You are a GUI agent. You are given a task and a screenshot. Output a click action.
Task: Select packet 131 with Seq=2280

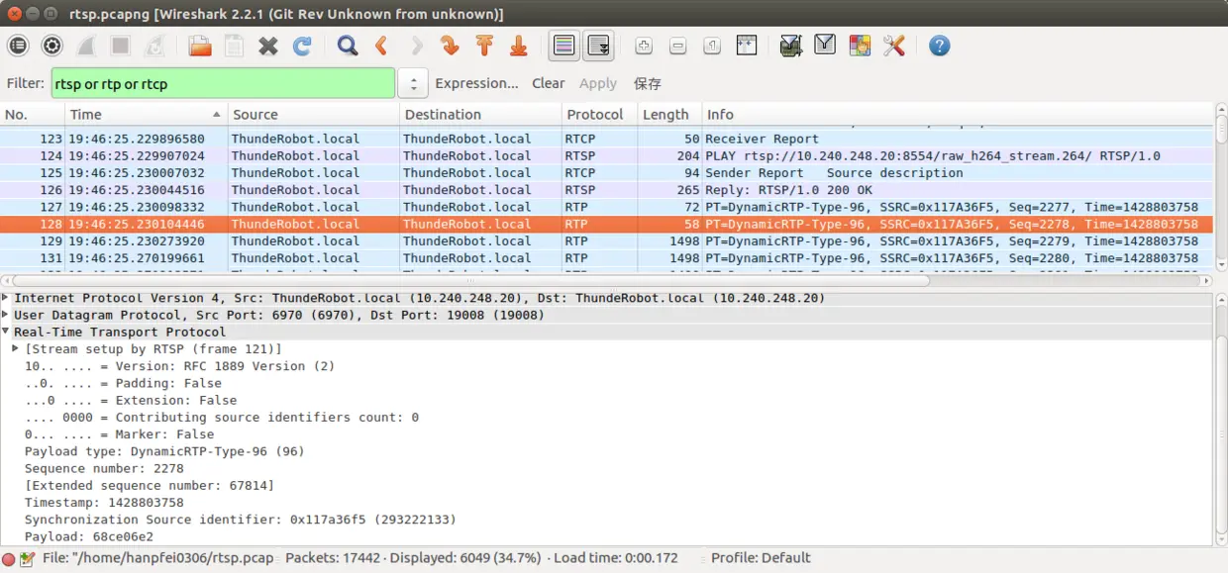pyautogui.click(x=606, y=257)
